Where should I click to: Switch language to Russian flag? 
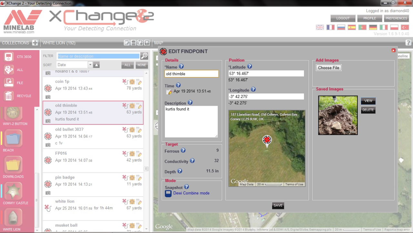pyautogui.click(x=341, y=27)
